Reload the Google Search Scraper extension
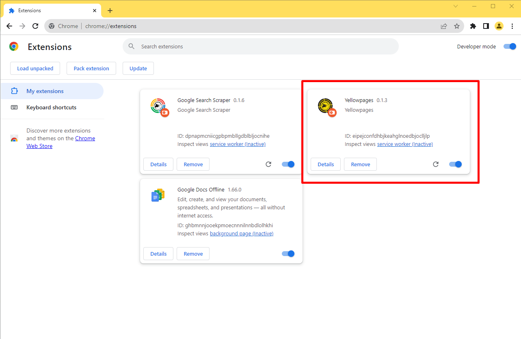Image resolution: width=521 pixels, height=339 pixels. click(x=268, y=164)
